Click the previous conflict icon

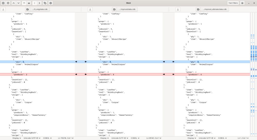pos(24,3)
